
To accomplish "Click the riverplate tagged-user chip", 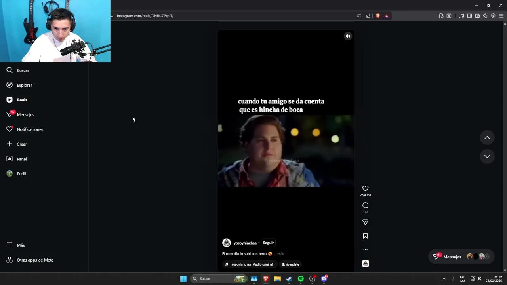I will click(290, 264).
